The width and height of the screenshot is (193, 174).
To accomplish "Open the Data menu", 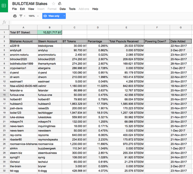I will coord(63,9).
